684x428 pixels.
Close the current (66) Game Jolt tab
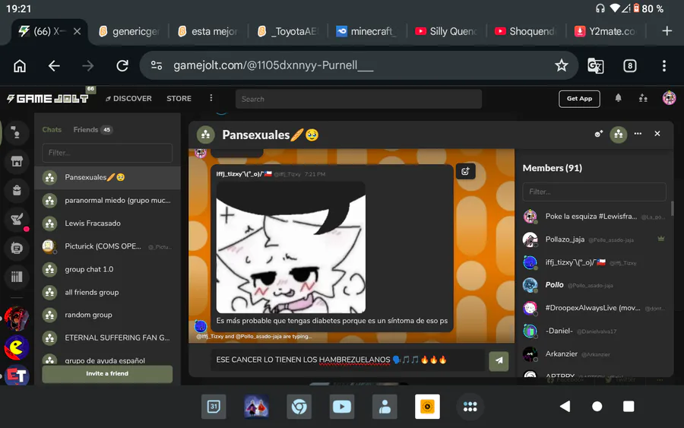click(78, 31)
